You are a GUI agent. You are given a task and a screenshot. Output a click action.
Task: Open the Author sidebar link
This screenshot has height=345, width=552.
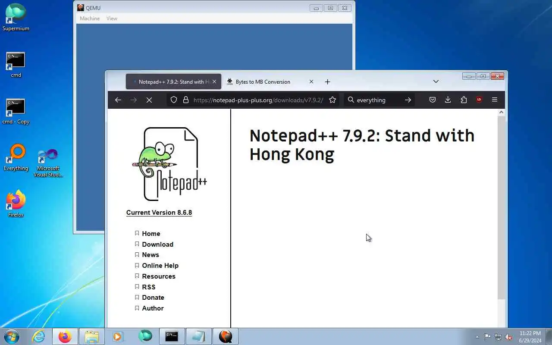pos(153,308)
